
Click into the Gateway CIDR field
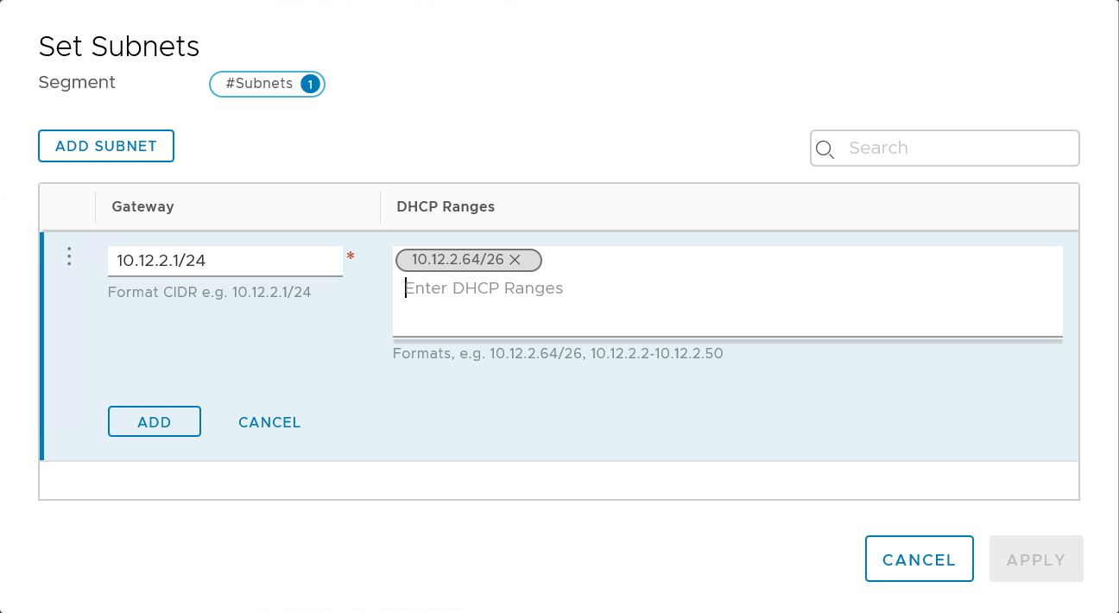tap(224, 260)
